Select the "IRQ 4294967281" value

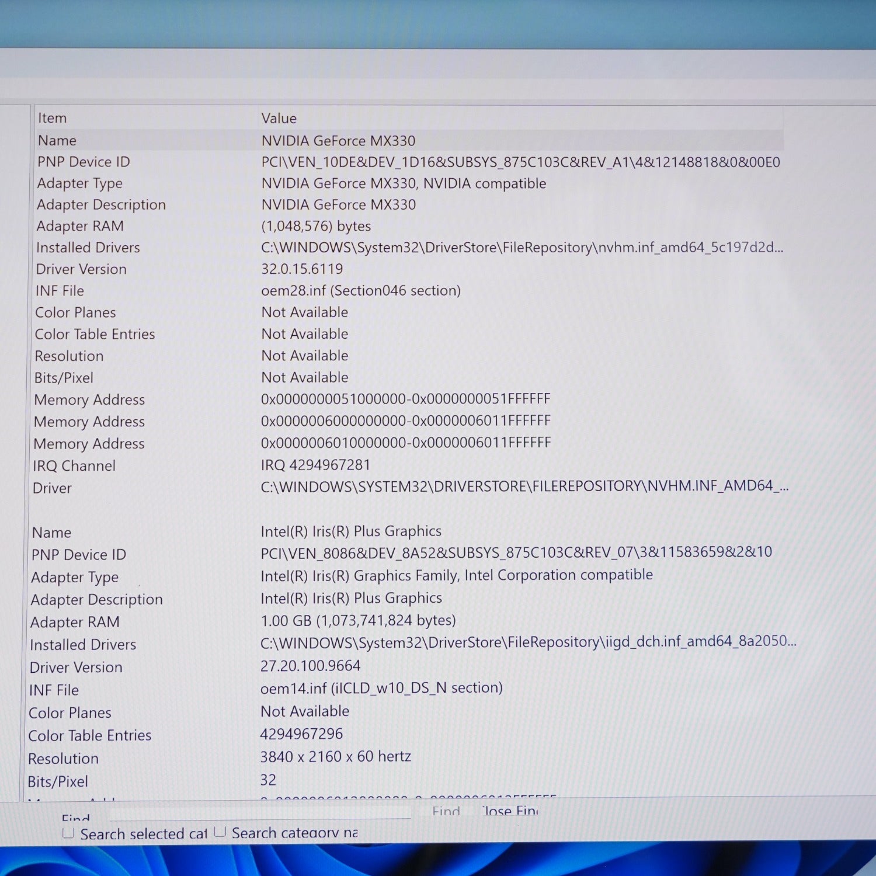(x=315, y=465)
